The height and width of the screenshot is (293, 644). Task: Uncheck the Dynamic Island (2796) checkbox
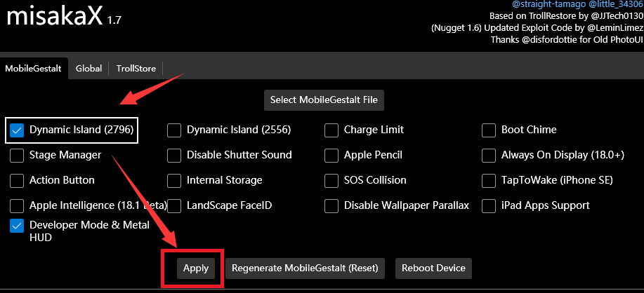(18, 130)
